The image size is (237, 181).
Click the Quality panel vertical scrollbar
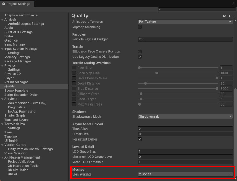click(235, 133)
